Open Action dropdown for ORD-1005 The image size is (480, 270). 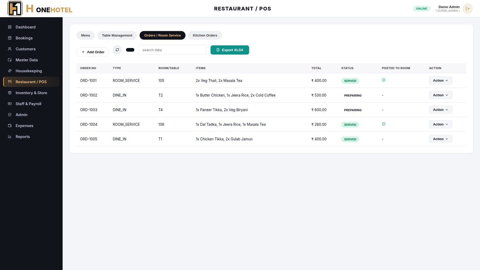pyautogui.click(x=440, y=139)
